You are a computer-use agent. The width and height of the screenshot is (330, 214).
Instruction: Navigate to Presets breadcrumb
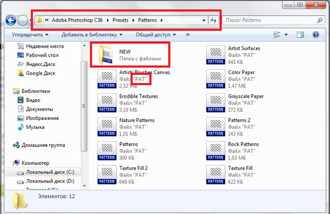click(x=120, y=20)
